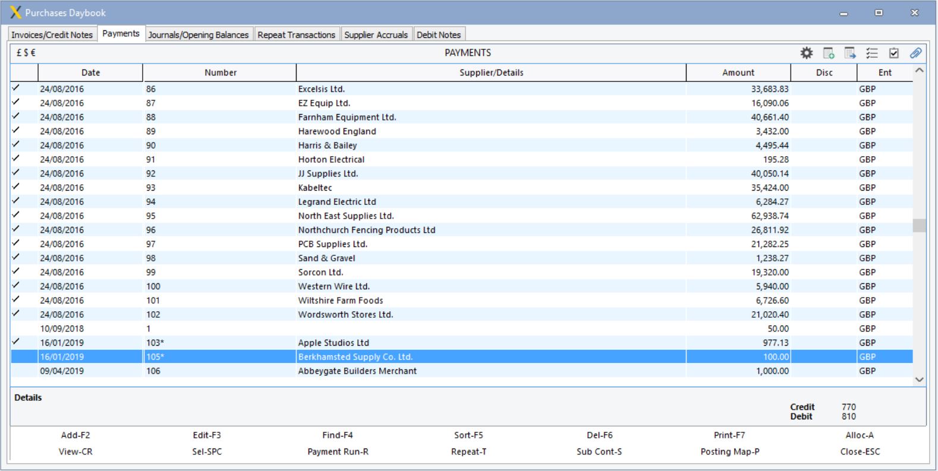
Task: Open the Debit Notes tab
Action: (439, 34)
